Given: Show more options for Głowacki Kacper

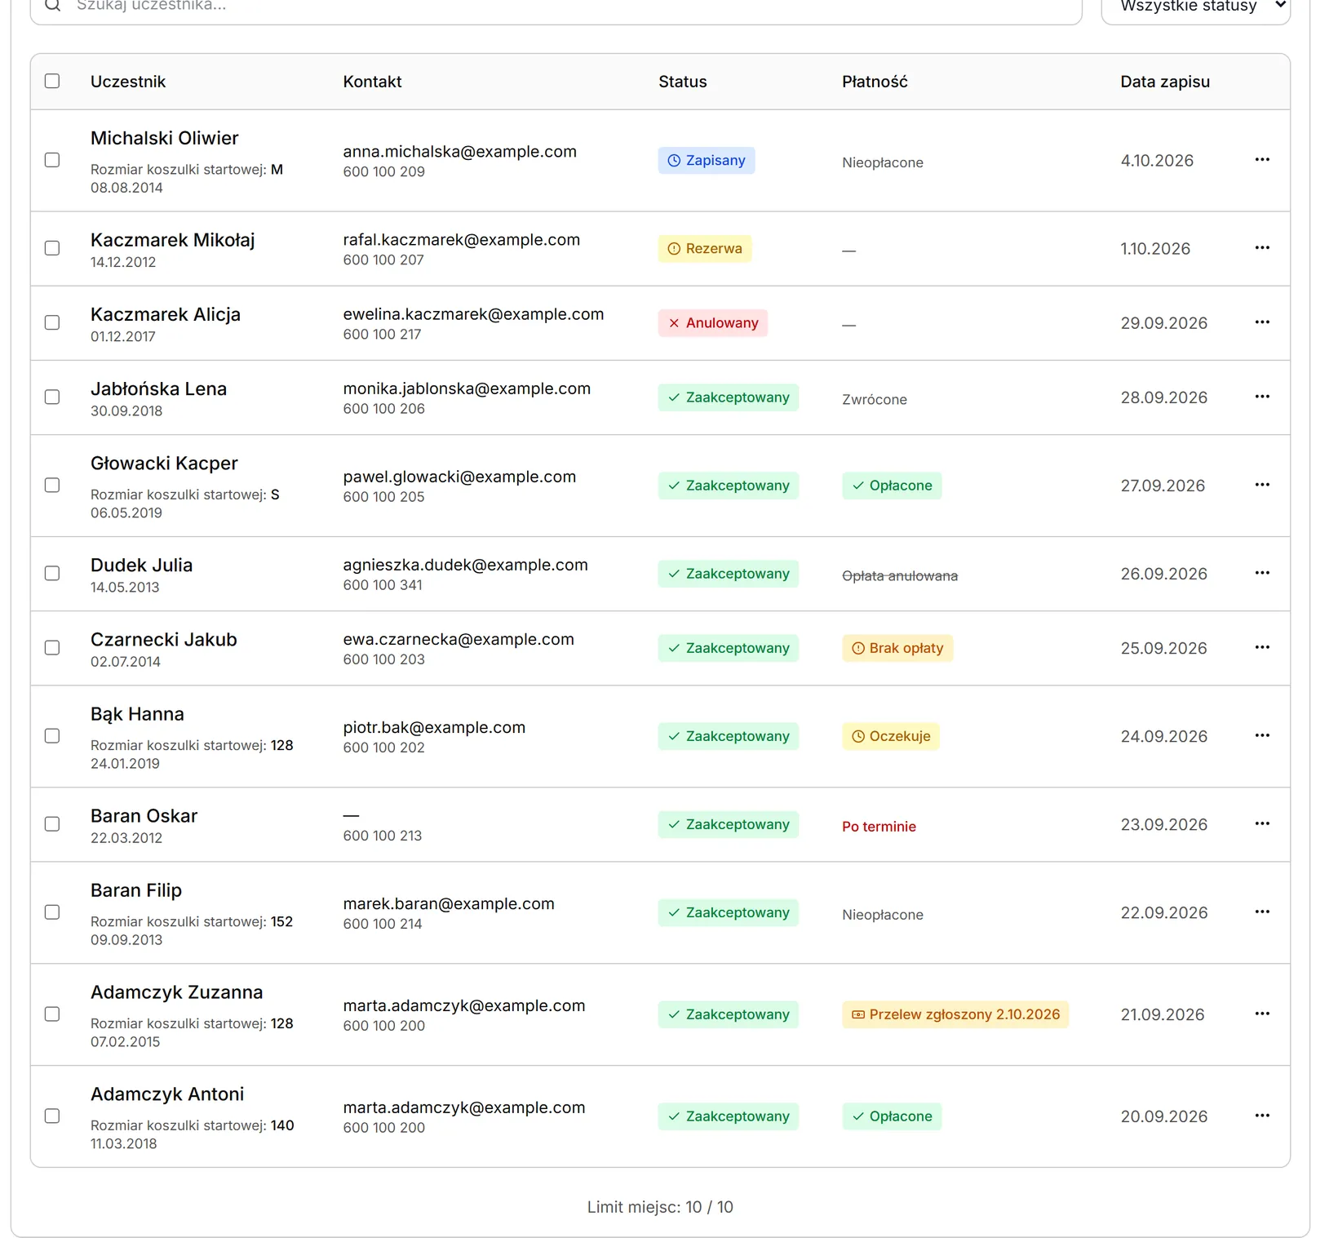Looking at the screenshot, I should pos(1262,485).
